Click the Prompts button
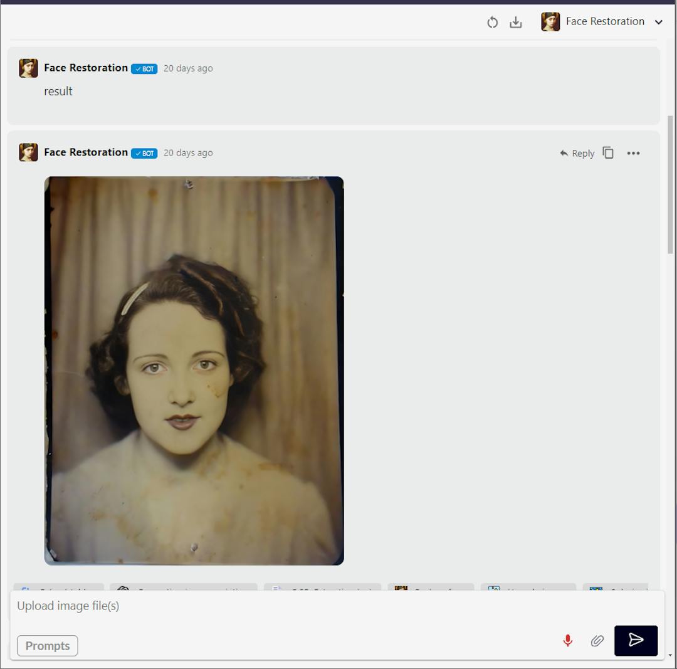This screenshot has width=677, height=669. pyautogui.click(x=47, y=645)
